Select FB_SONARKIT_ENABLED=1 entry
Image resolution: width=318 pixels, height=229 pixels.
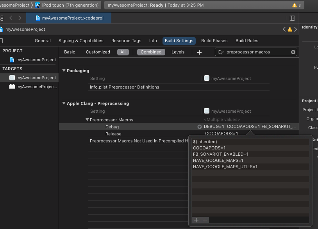[250, 154]
